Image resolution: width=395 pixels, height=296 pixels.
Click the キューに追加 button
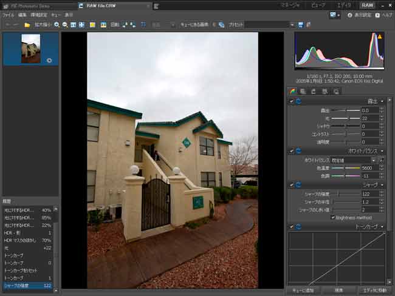coord(301,291)
